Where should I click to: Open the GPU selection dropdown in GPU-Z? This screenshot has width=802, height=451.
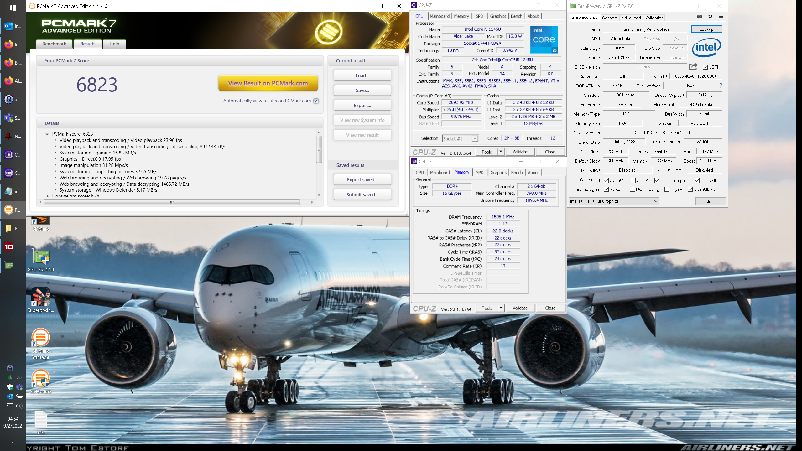614,201
